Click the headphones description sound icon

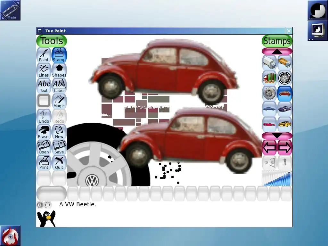pyautogui.click(x=48, y=205)
